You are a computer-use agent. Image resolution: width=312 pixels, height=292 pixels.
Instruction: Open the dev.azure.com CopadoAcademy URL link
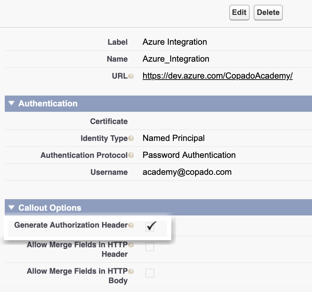pos(217,76)
